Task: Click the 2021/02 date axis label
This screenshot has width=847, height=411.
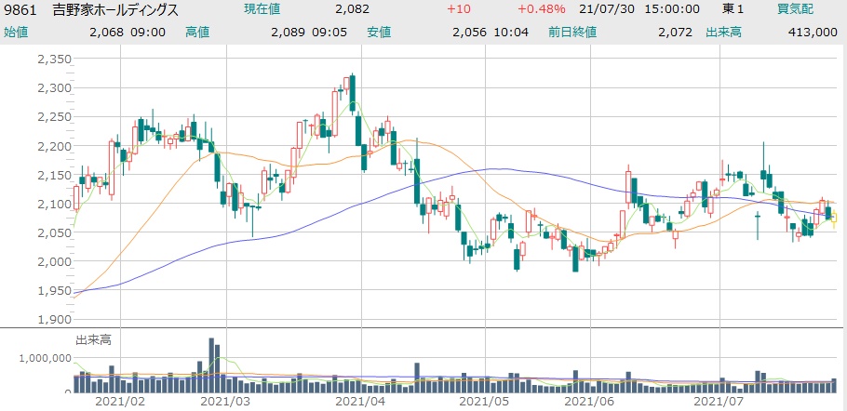Action: click(122, 402)
